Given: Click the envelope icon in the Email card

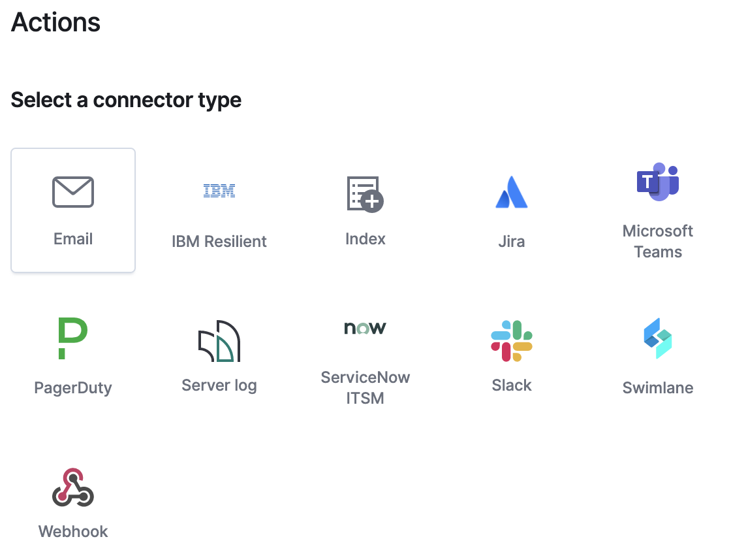Looking at the screenshot, I should point(73,192).
